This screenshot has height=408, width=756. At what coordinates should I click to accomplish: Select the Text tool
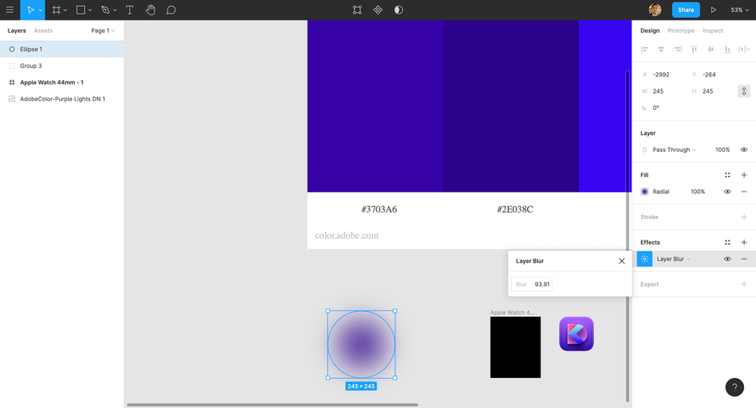pos(129,9)
